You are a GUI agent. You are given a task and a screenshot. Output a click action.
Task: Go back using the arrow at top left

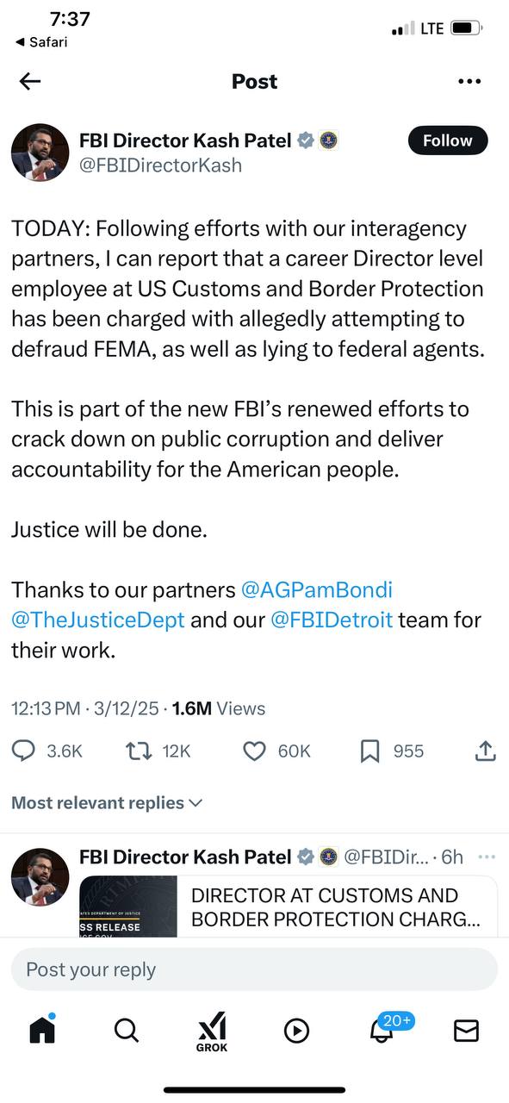(29, 81)
